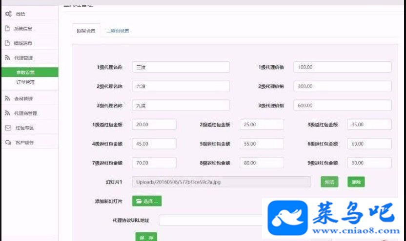The image size is (406, 241).
Task: Click the 删除 button for slide 1
Action: (x=356, y=182)
